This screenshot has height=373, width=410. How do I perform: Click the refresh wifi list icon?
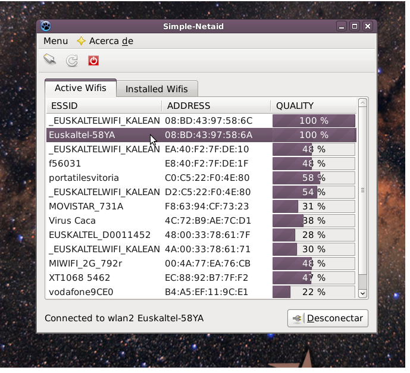[x=71, y=60]
